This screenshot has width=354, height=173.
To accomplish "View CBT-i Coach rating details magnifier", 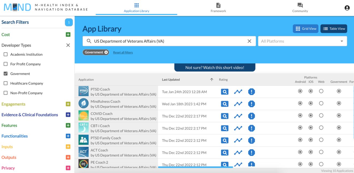I will (225, 128).
